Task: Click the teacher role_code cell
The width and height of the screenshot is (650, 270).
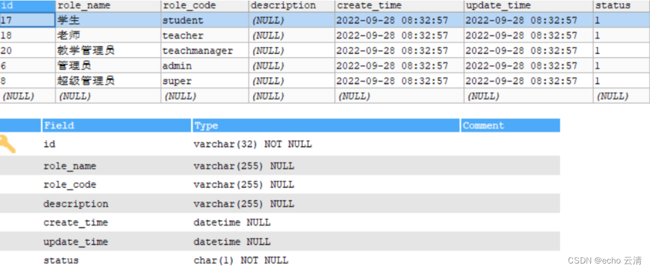Action: (205, 36)
